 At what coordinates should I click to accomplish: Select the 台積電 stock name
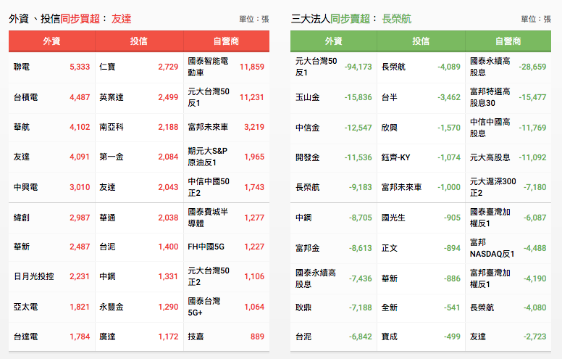coord(25,97)
